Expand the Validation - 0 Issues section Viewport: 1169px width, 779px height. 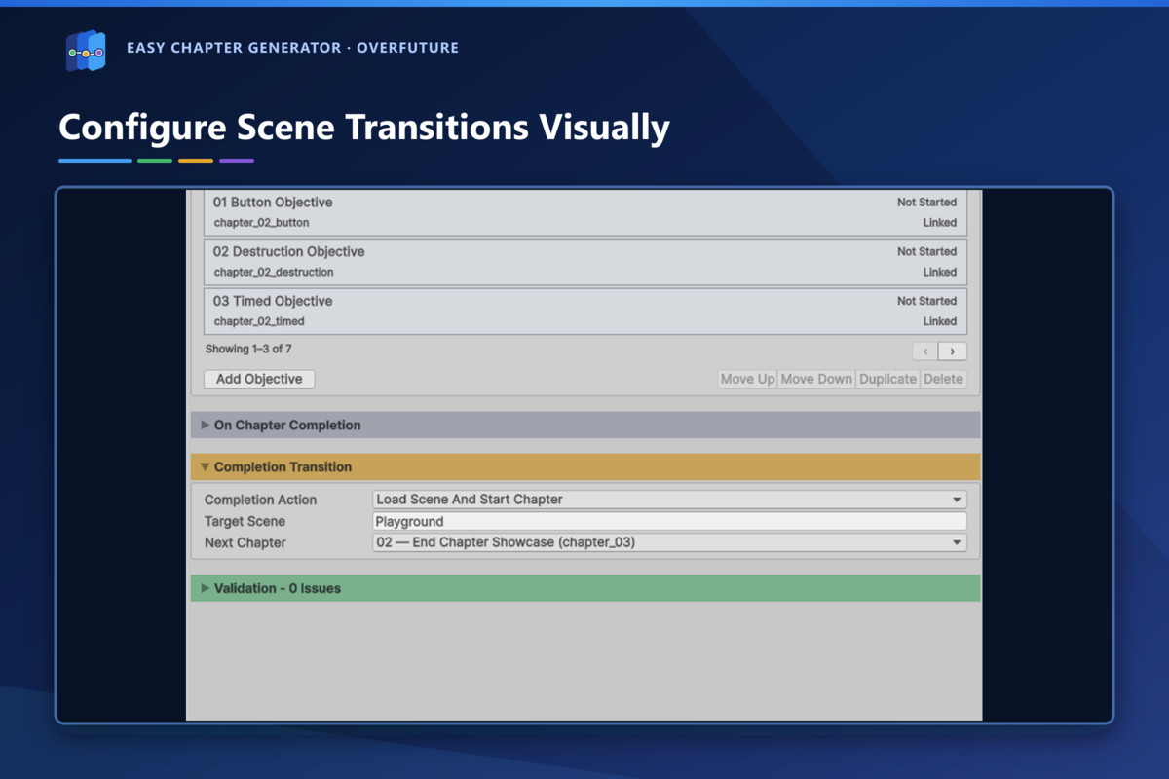click(585, 588)
